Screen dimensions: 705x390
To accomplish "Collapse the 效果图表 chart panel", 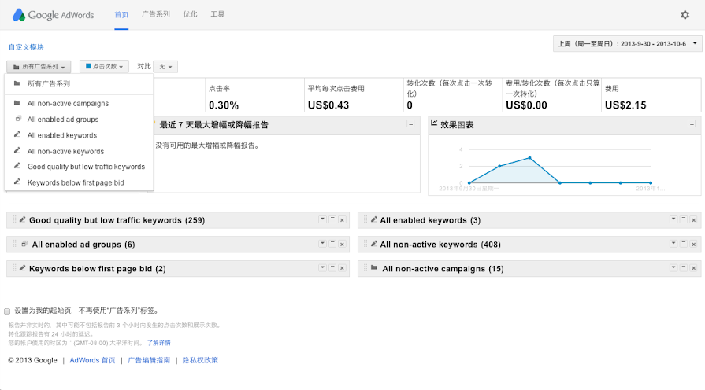I will [x=691, y=124].
